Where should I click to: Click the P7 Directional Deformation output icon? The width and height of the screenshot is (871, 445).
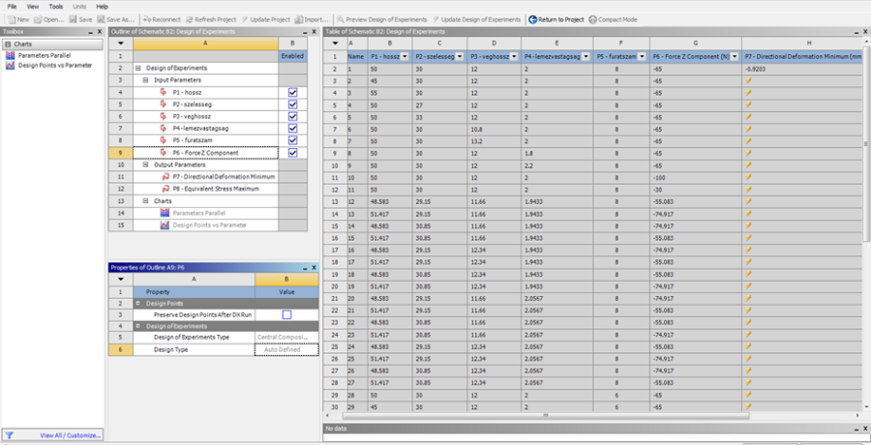(x=165, y=177)
